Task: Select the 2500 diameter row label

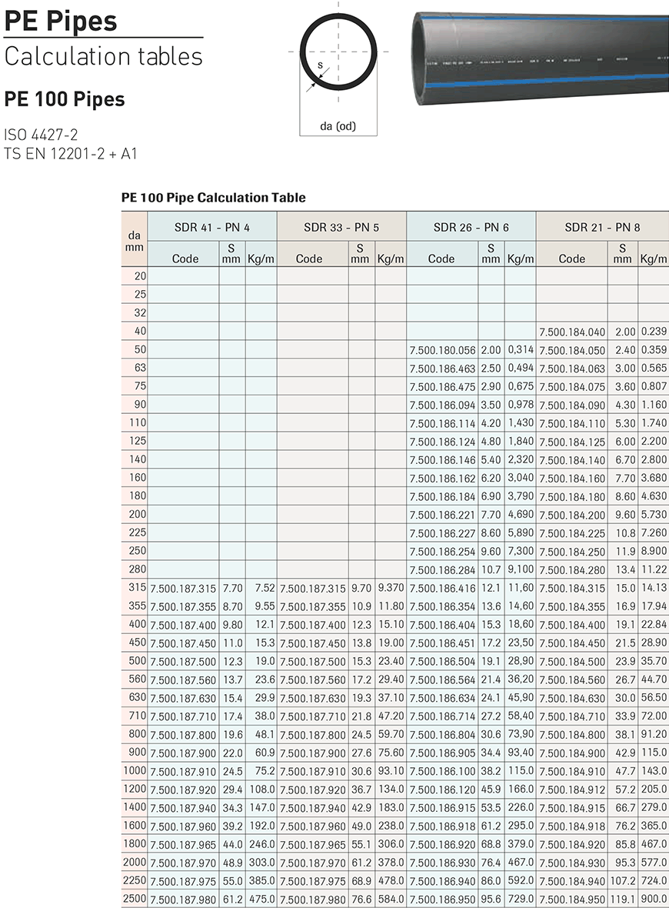Action: [134, 899]
